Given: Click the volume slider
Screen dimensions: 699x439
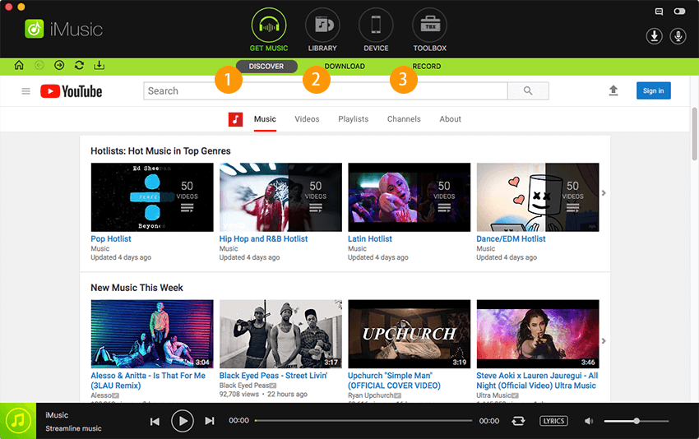Looking at the screenshot, I should click(637, 421).
